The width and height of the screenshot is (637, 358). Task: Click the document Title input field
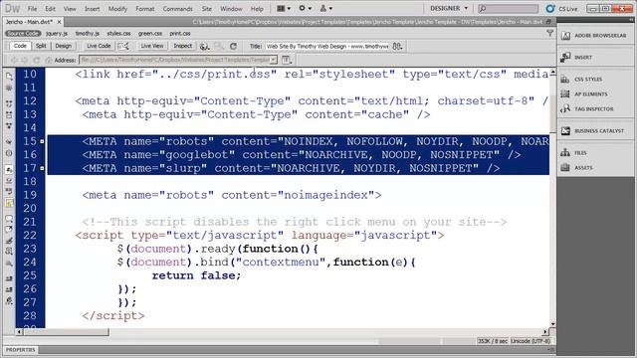coord(327,47)
